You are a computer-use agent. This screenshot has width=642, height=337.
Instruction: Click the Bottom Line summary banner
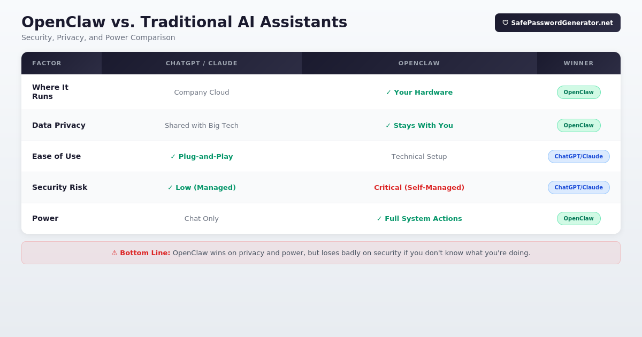[x=321, y=253]
